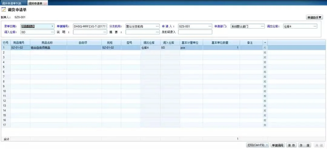Open the 调入仓库 SD lookup ellipsis button
Image resolution: width=327 pixels, height=149 pixels.
[x=52, y=32]
